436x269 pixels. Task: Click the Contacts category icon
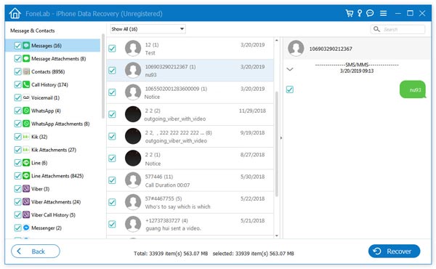pyautogui.click(x=26, y=71)
